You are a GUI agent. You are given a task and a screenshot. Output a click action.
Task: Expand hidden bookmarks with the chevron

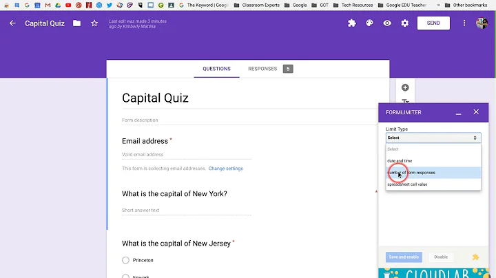pyautogui.click(x=438, y=5)
